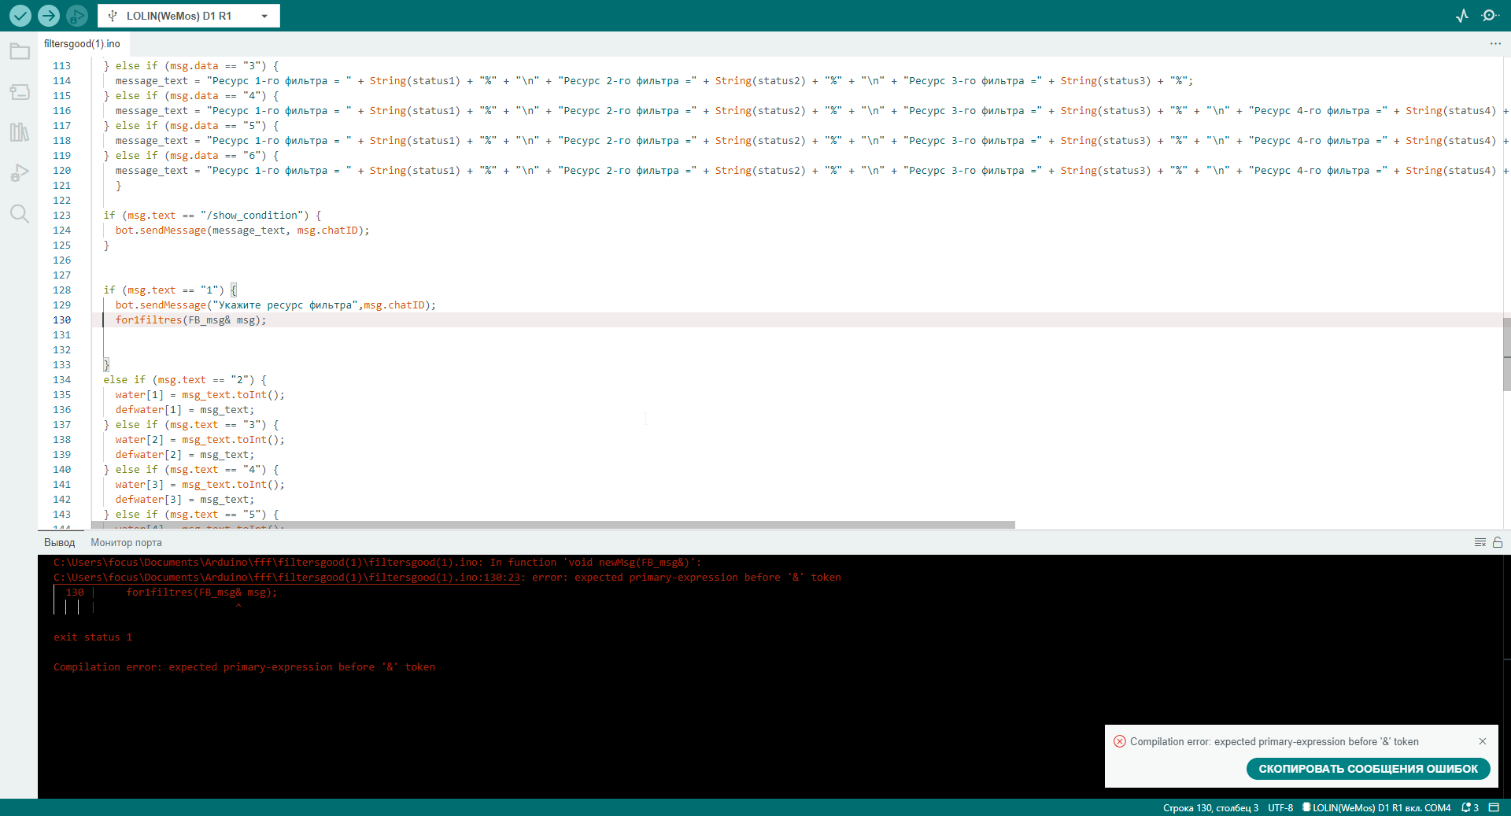1511x816 pixels.
Task: Dismiss the compilation error notification
Action: pyautogui.click(x=1483, y=741)
